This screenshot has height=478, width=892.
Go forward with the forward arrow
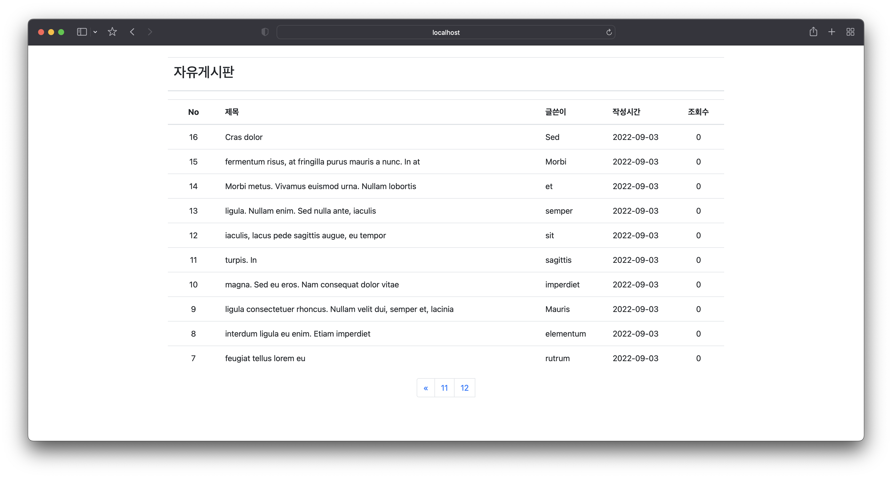click(x=150, y=32)
